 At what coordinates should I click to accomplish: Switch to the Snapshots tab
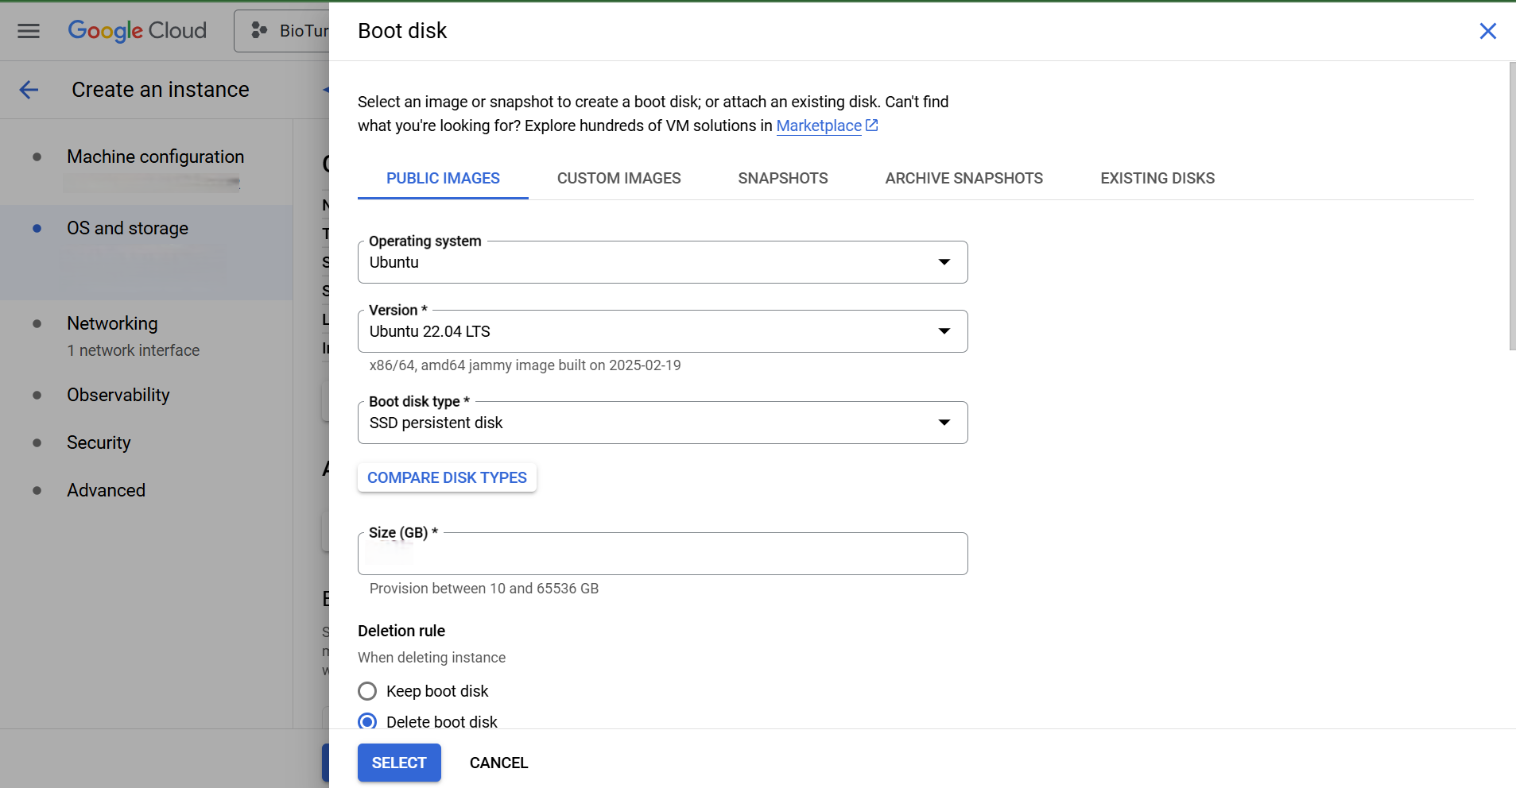782,179
